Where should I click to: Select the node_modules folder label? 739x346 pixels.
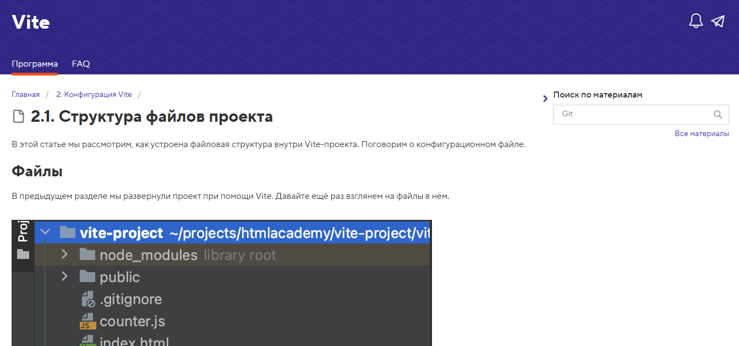(149, 255)
